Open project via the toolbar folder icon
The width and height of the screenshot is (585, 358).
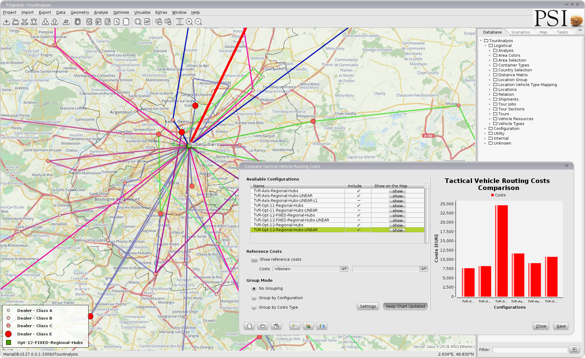[16, 22]
